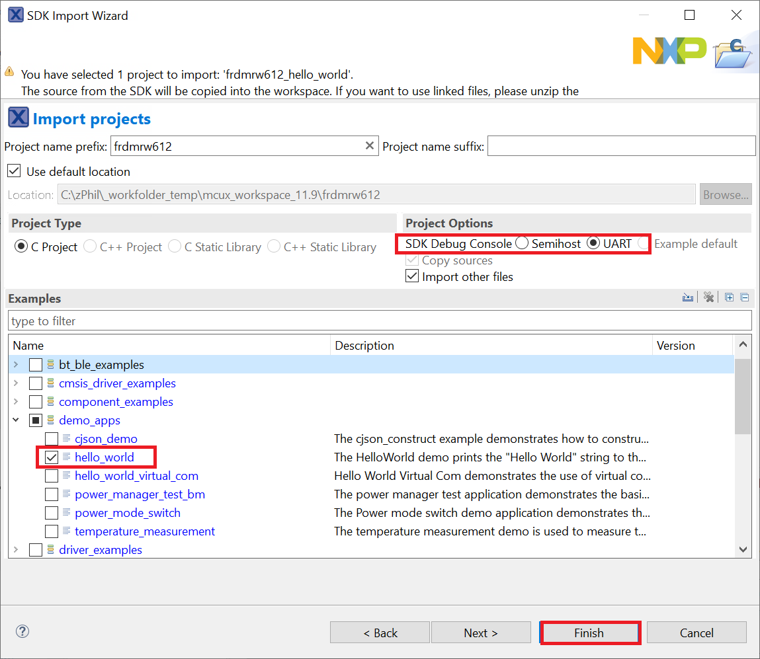Click the examples list scroll down arrow
The width and height of the screenshot is (760, 659).
coord(743,549)
